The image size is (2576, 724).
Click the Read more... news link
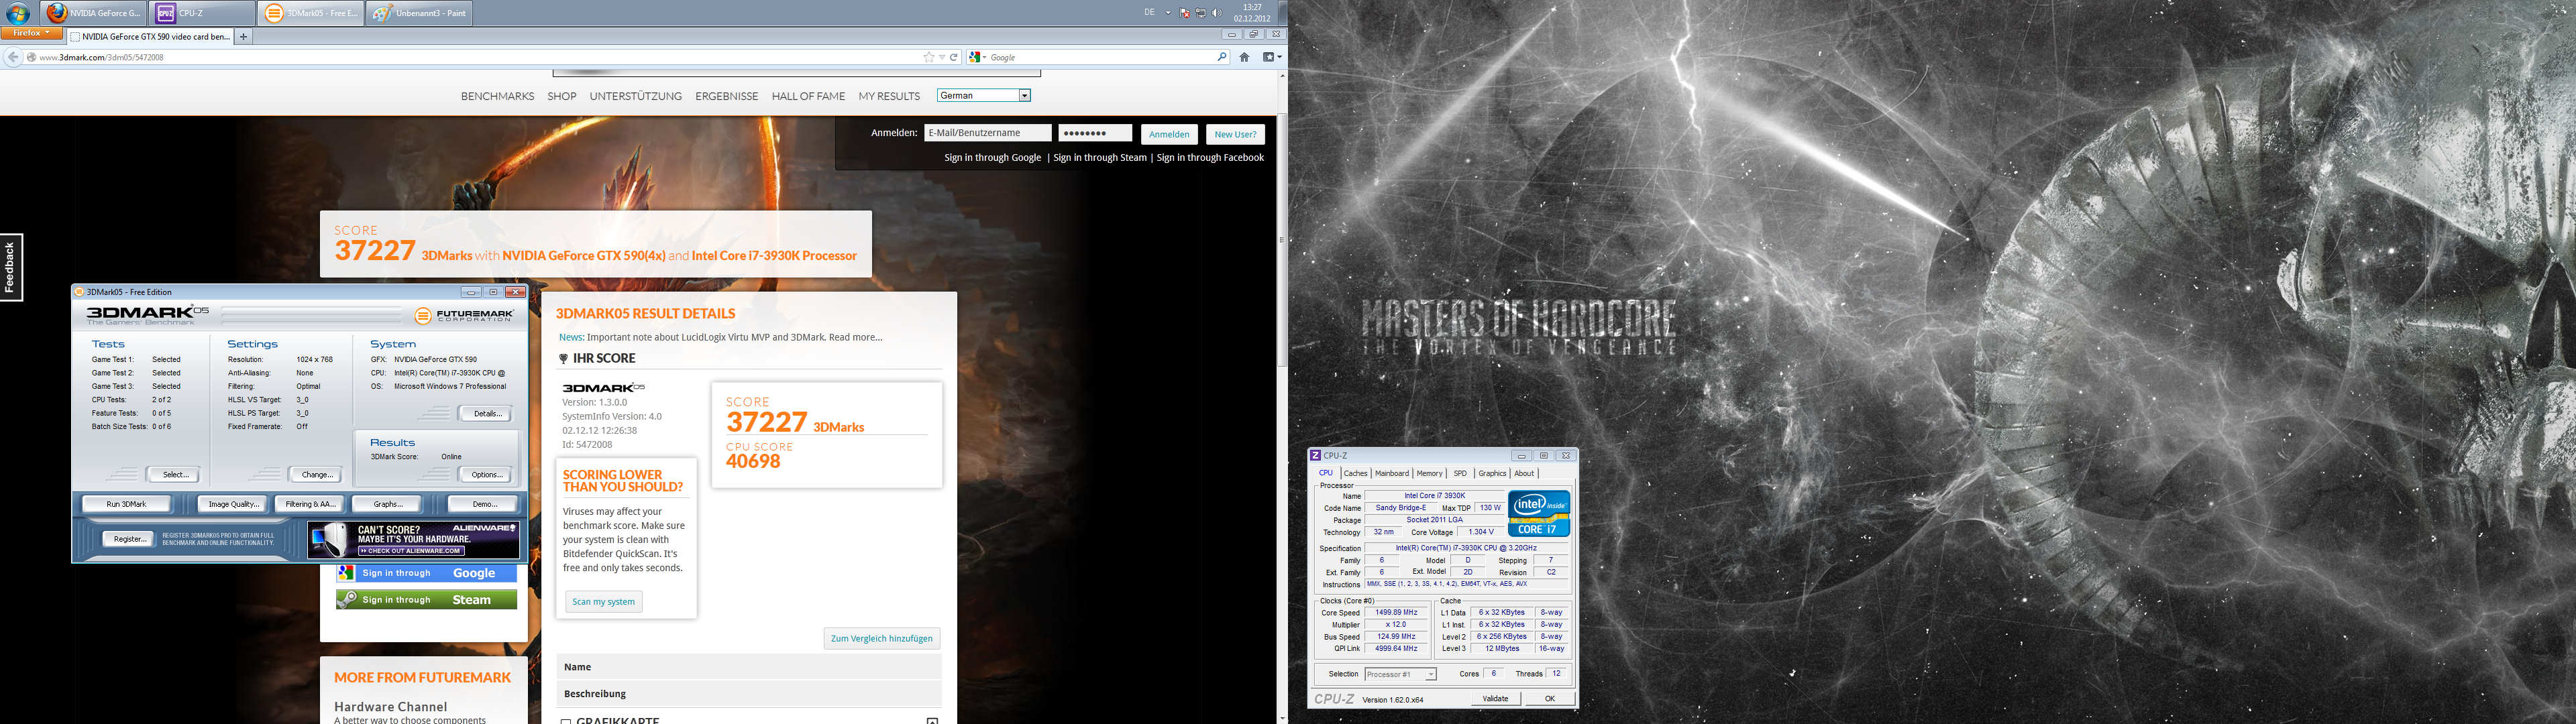855,338
